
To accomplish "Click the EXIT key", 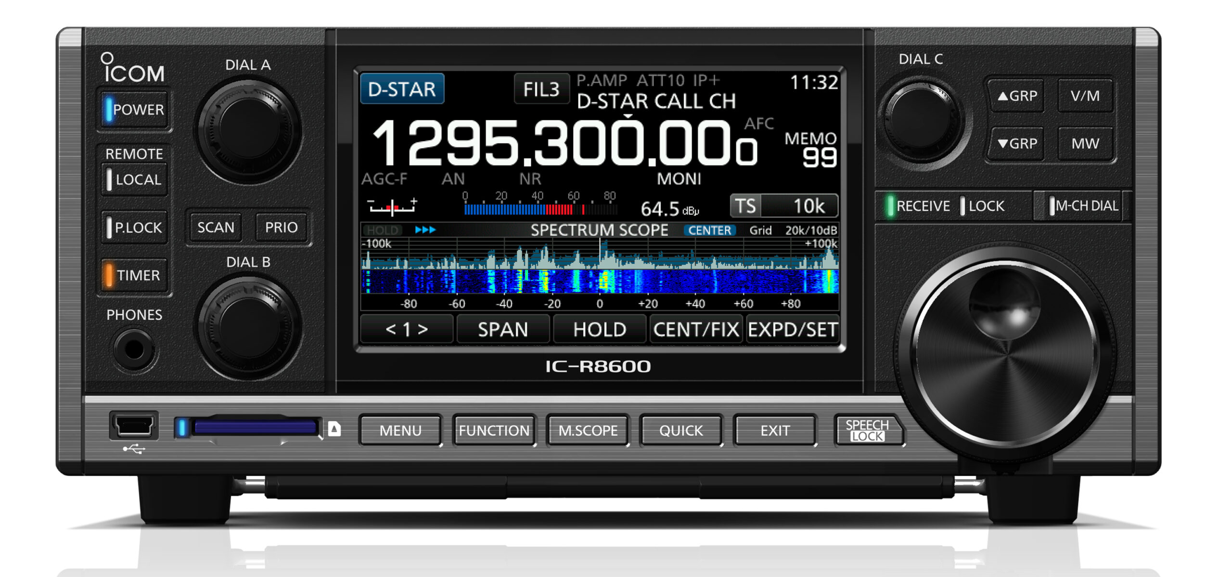I will pyautogui.click(x=775, y=430).
